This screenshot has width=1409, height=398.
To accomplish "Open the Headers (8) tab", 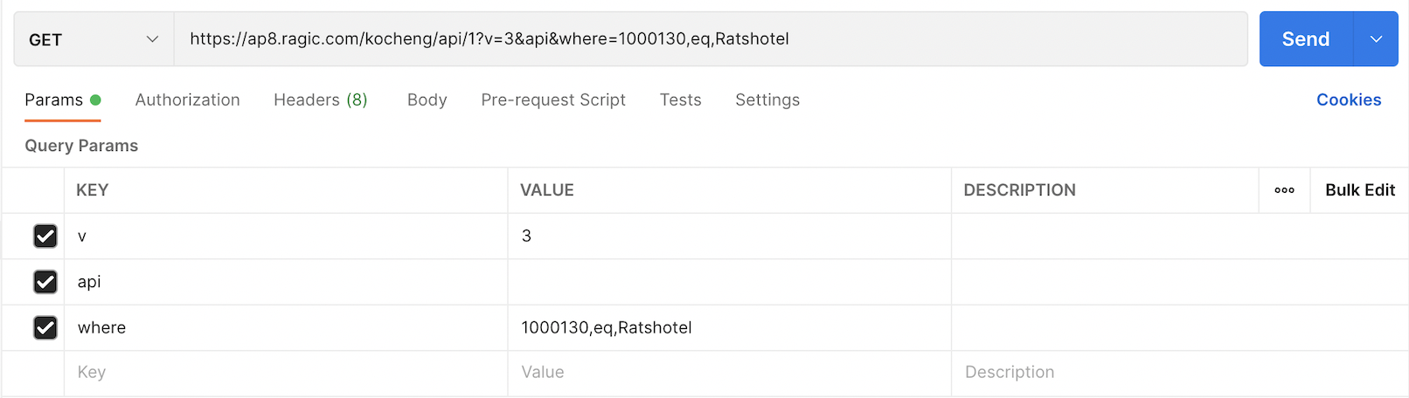I will click(320, 100).
